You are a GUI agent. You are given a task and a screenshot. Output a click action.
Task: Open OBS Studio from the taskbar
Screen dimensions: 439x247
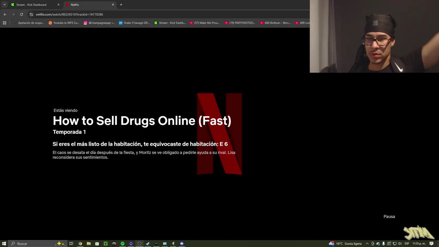click(139, 244)
